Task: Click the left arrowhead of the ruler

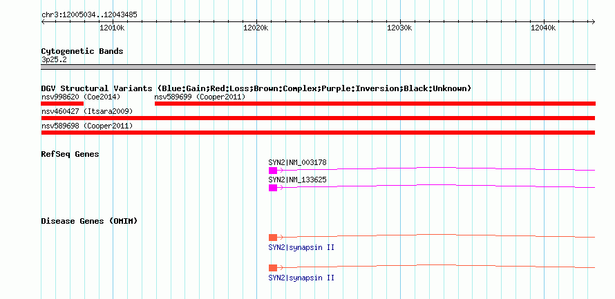Action: tap(43, 21)
